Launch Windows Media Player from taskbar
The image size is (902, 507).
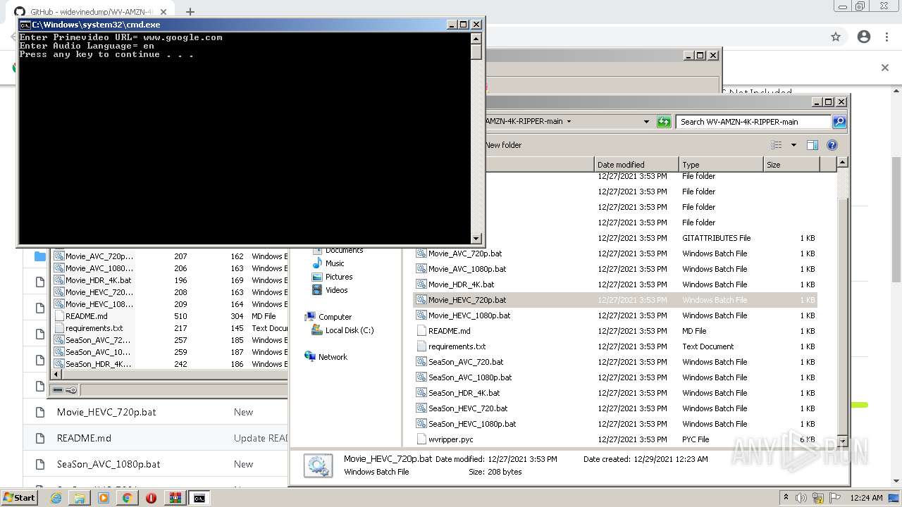point(104,498)
